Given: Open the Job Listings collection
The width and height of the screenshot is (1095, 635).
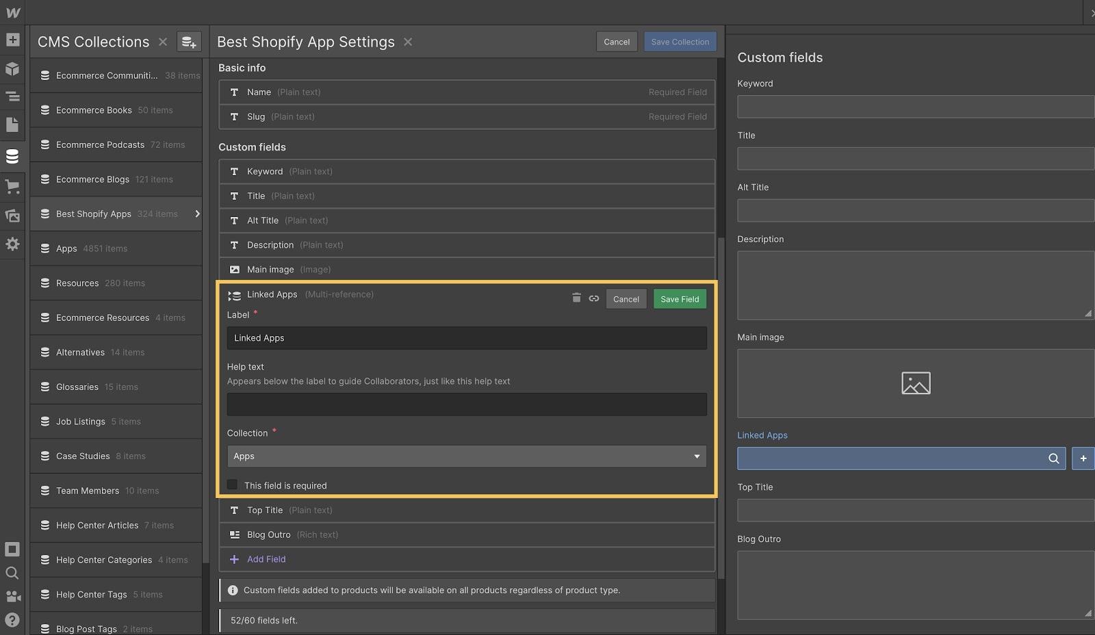Looking at the screenshot, I should pyautogui.click(x=116, y=422).
